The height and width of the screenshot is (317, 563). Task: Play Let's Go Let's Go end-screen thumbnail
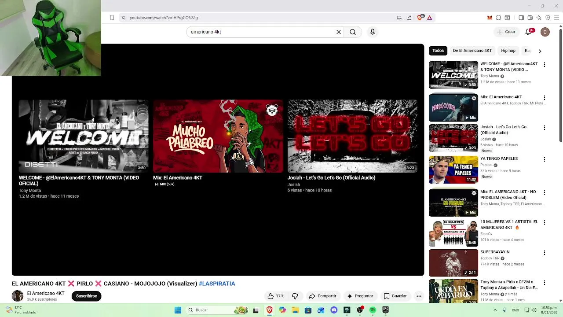click(352, 136)
